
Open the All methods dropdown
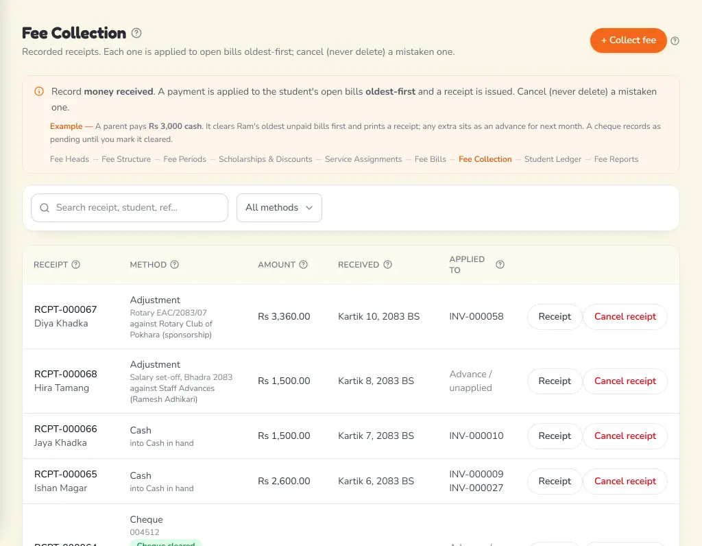[x=279, y=208]
